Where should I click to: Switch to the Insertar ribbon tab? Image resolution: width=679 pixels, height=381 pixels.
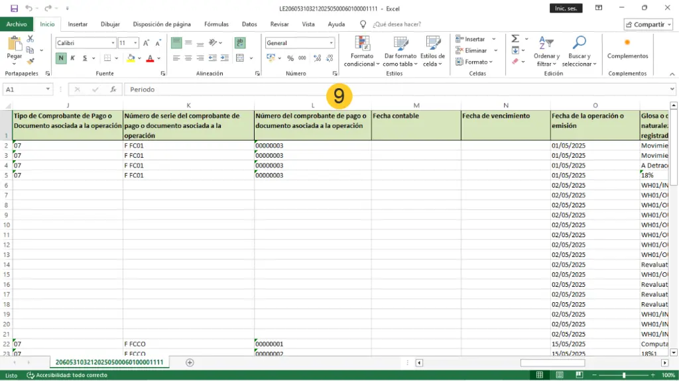click(x=78, y=25)
